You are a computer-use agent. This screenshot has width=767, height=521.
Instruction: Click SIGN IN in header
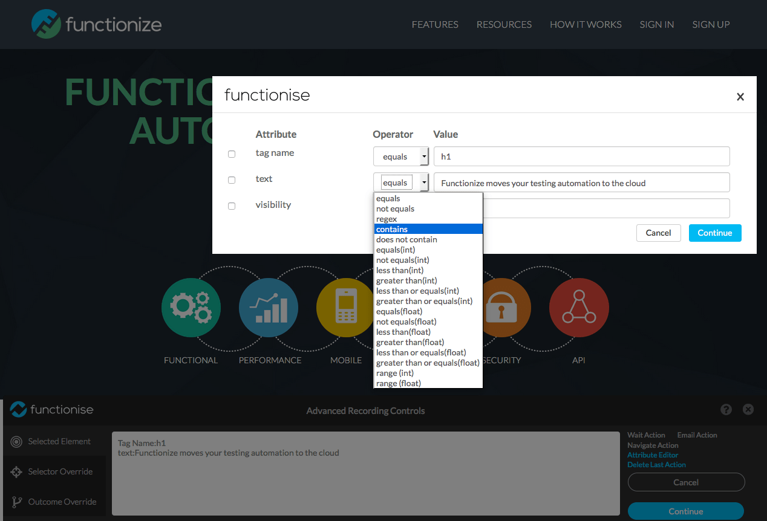[x=657, y=25]
